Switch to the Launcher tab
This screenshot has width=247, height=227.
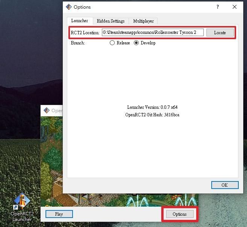[x=79, y=21]
